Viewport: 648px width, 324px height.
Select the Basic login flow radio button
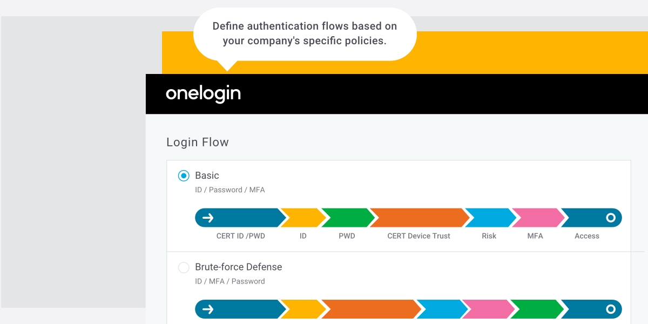click(184, 175)
